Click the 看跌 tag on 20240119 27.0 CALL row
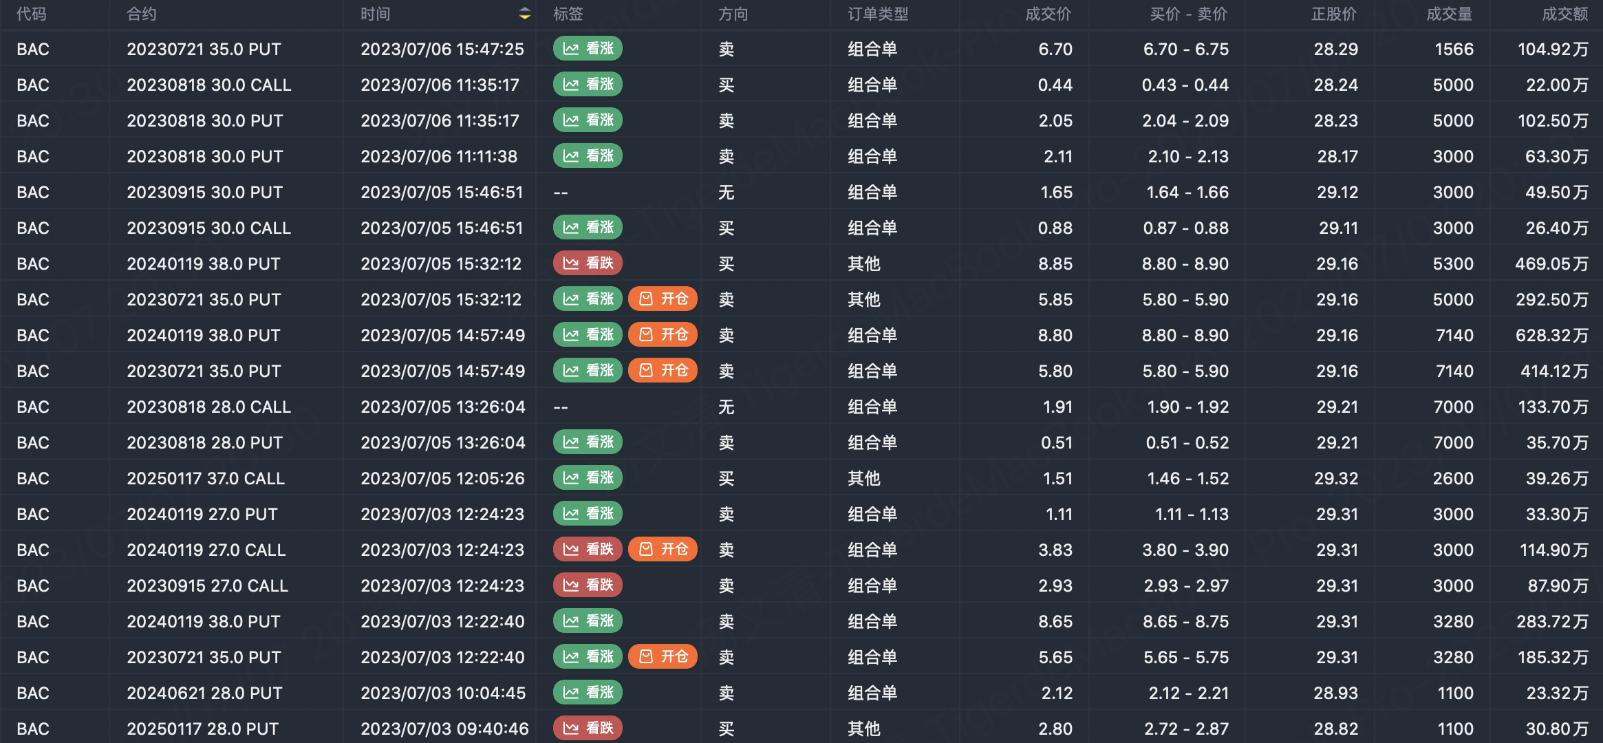1603x743 pixels. point(588,550)
